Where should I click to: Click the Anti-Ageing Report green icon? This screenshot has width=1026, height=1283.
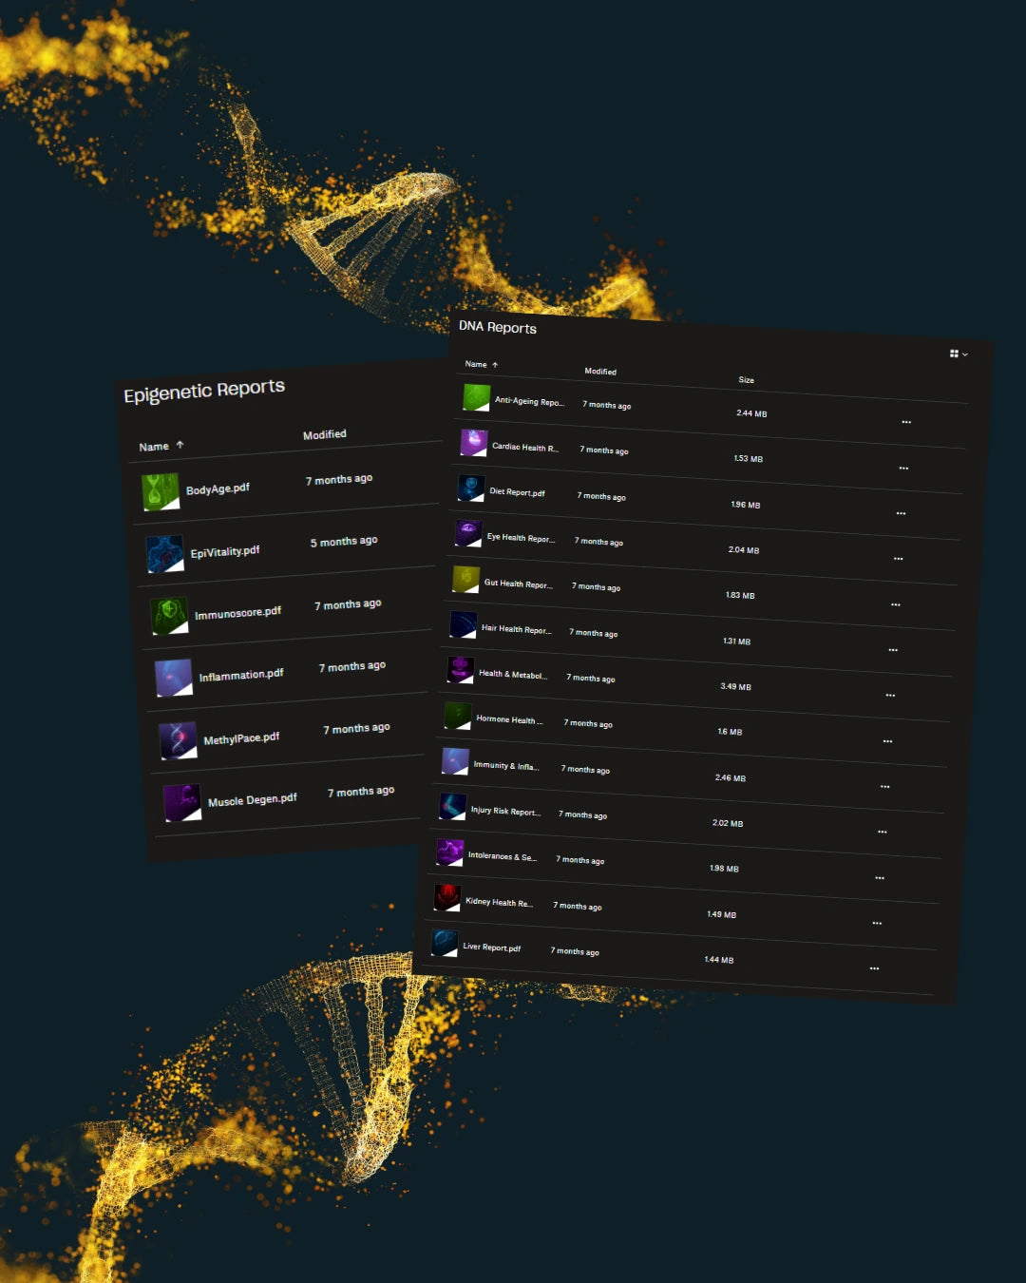476,397
